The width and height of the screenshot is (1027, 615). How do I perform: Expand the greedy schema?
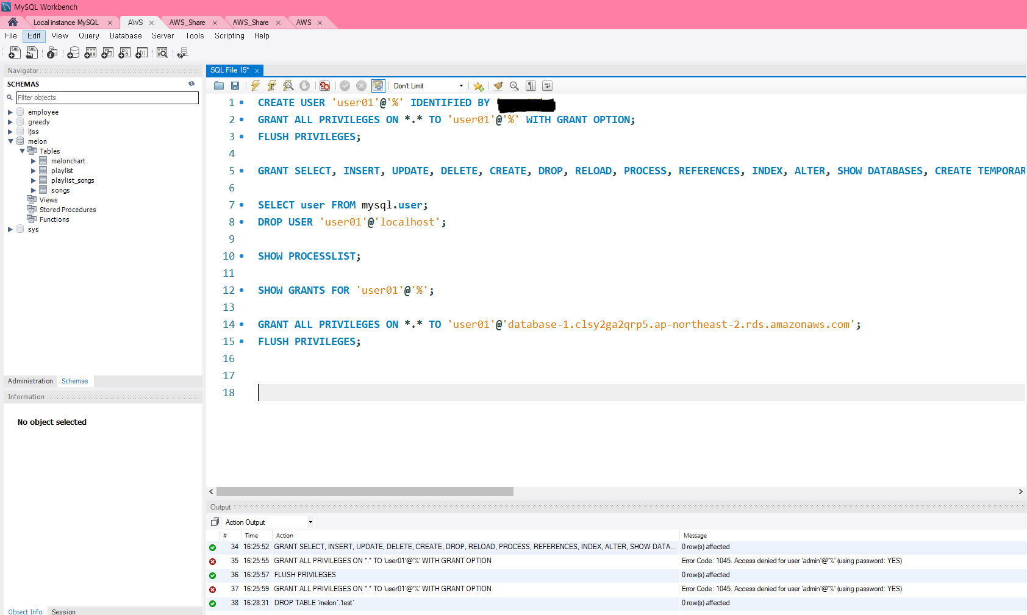coord(10,122)
